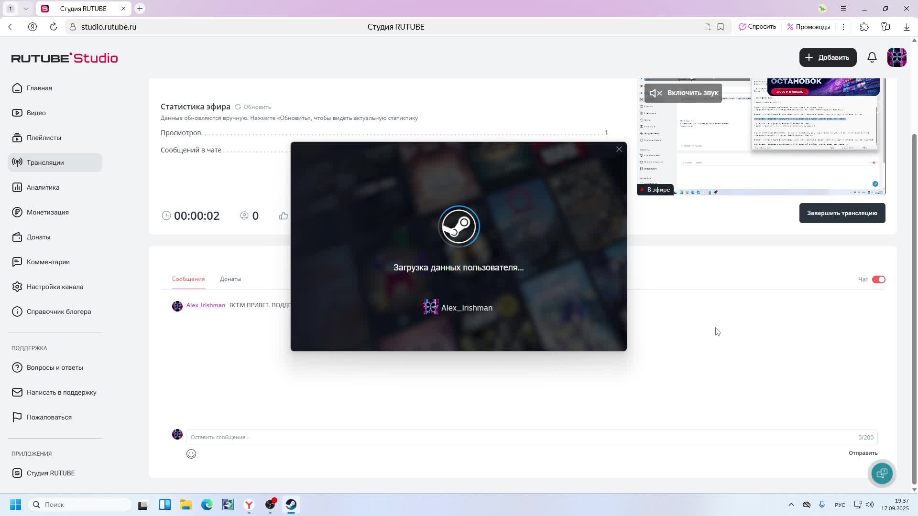Open Steam from the Windows taskbar
Viewport: 918px width, 516px height.
[291, 505]
